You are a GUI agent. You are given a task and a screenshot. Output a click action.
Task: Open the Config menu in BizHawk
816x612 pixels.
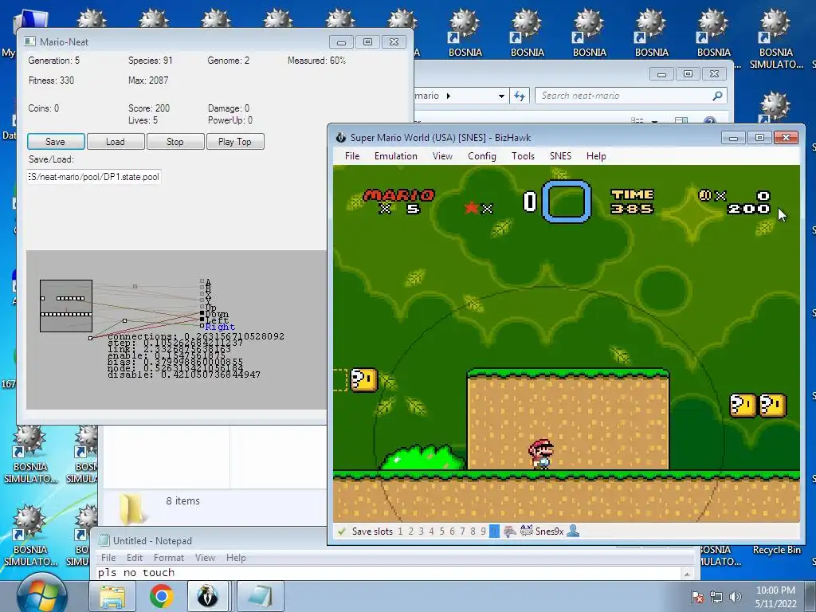482,156
